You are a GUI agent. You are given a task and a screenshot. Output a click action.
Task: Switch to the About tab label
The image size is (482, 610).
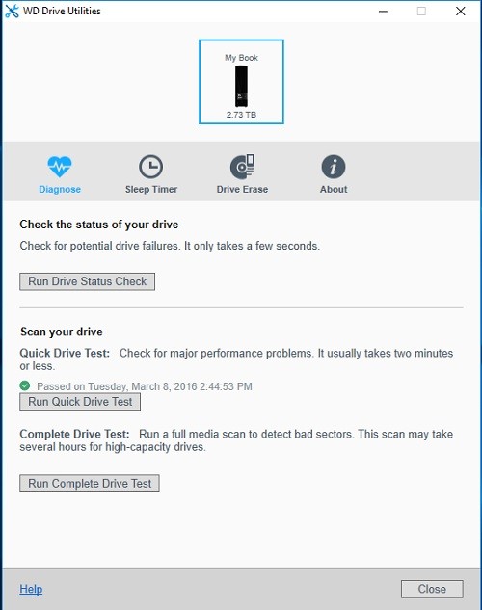click(334, 190)
